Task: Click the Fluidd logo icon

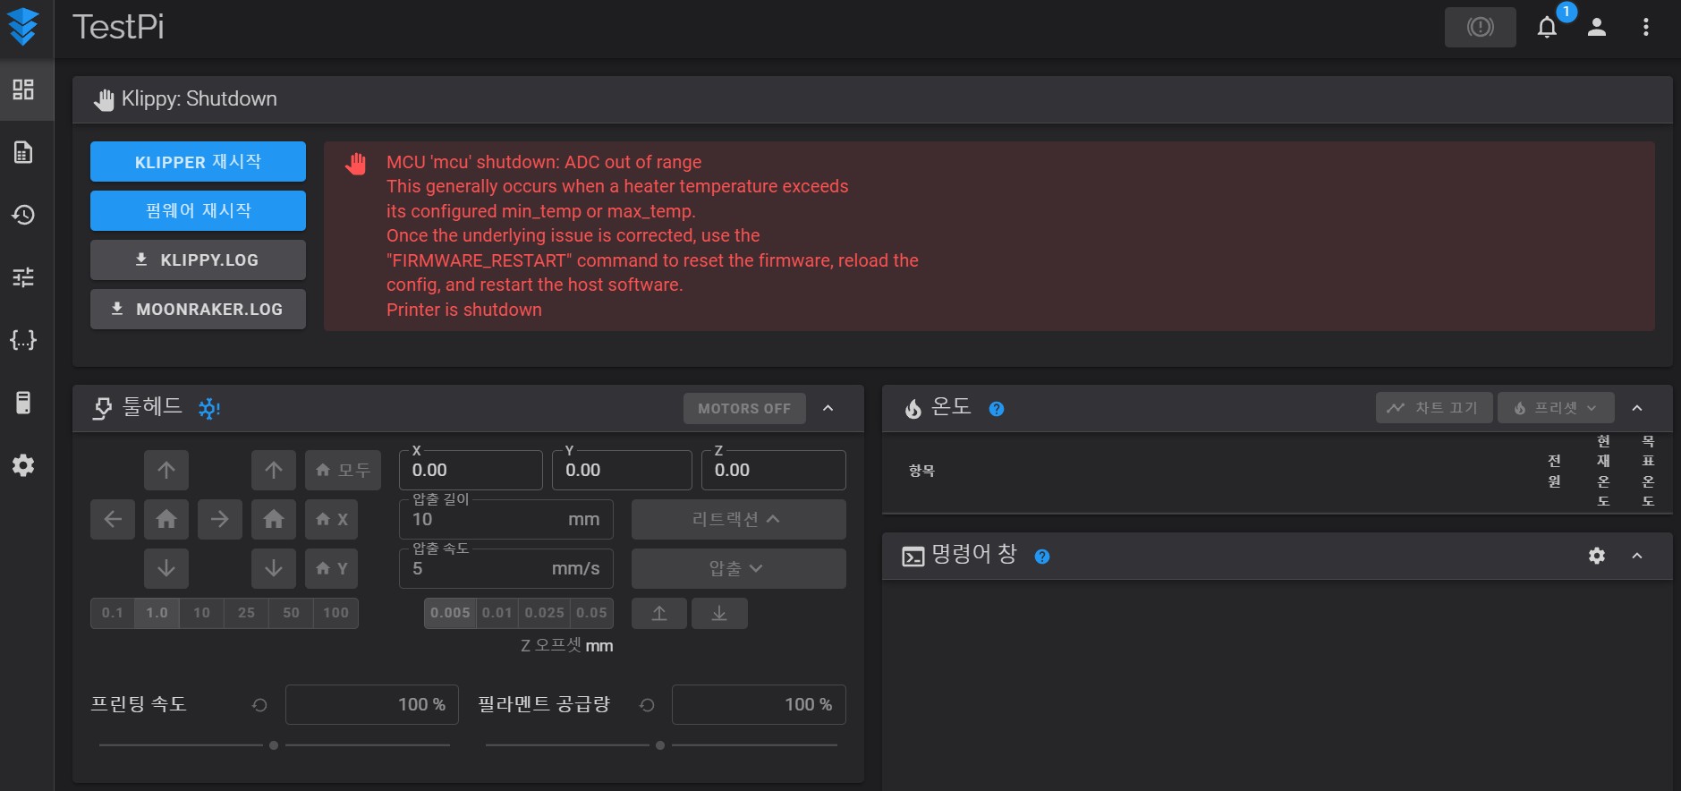Action: click(23, 27)
